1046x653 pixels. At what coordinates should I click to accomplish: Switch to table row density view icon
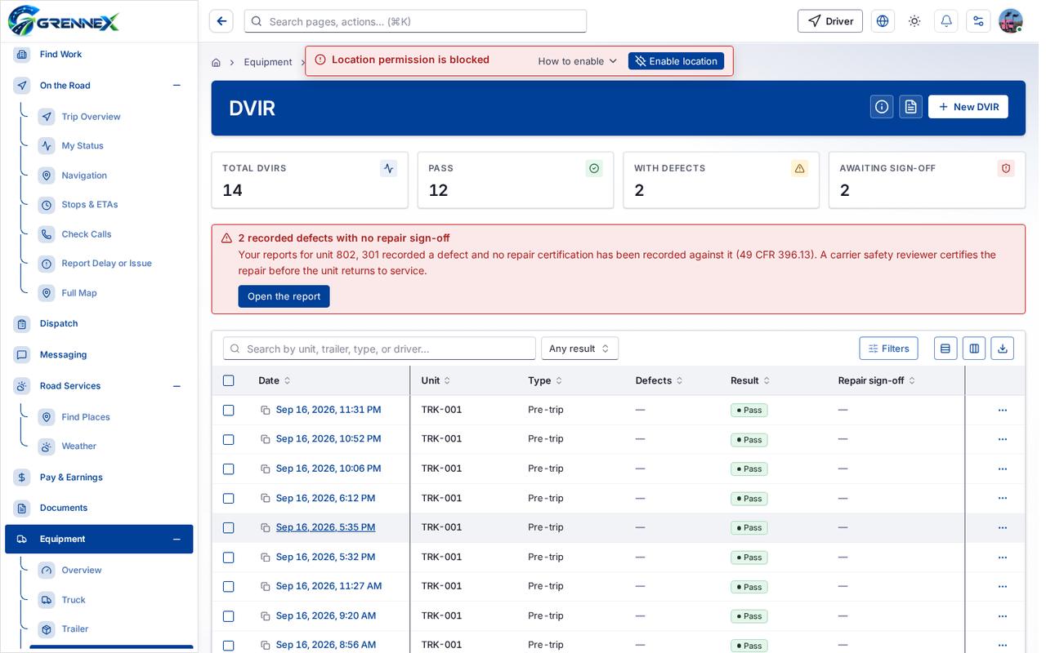tap(945, 349)
